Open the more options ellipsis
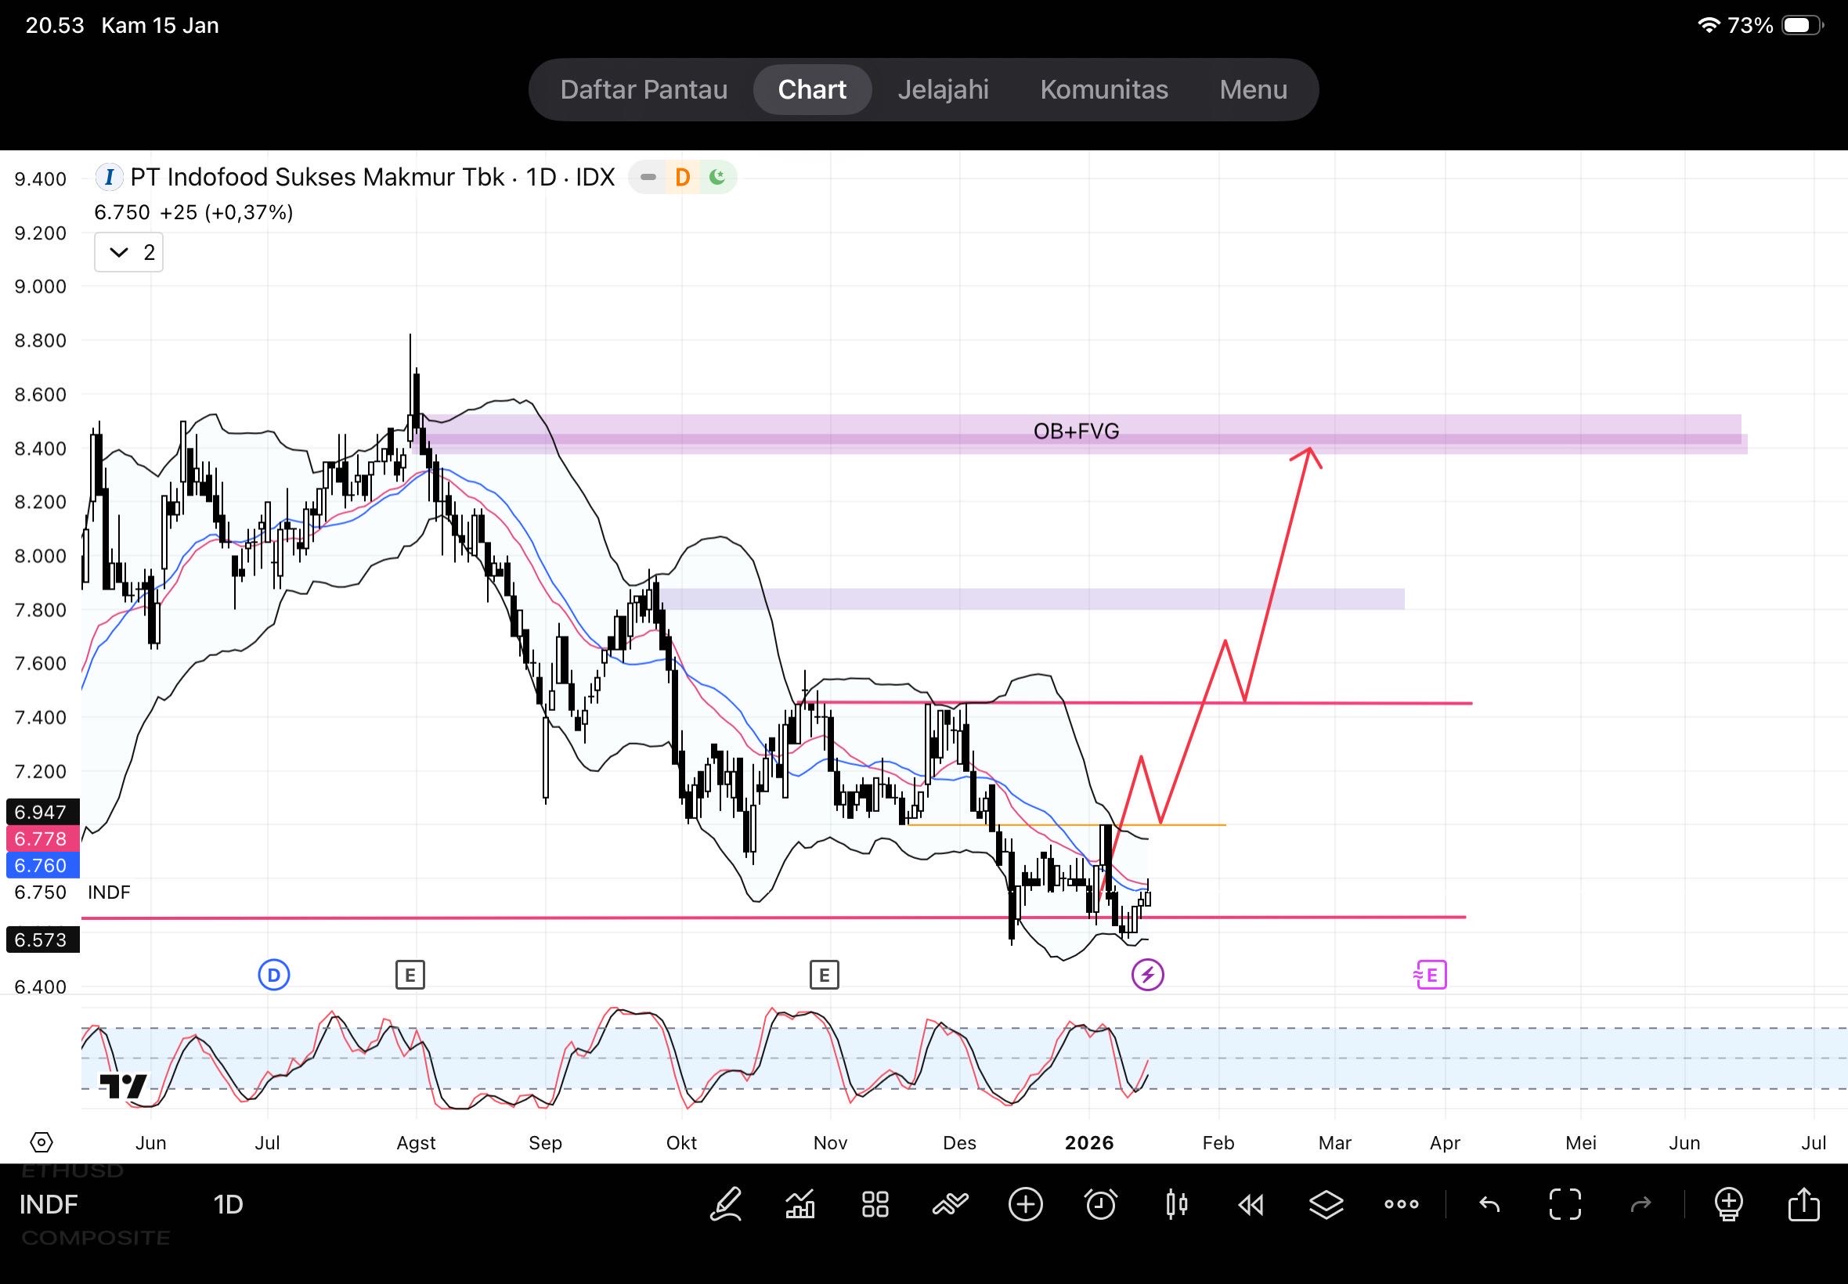The image size is (1848, 1284). tap(1402, 1204)
